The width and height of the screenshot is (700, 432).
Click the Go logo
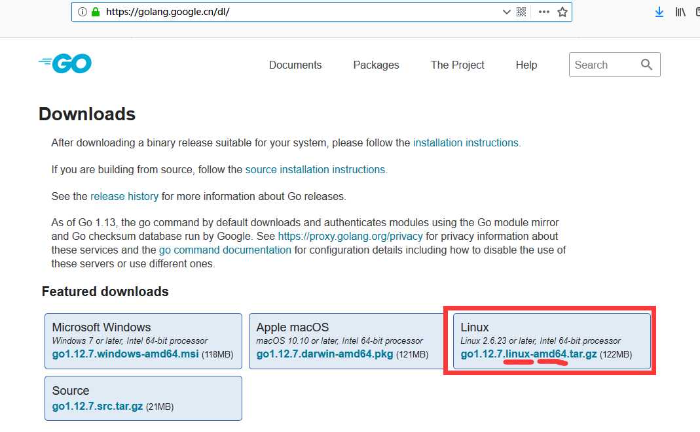pyautogui.click(x=65, y=63)
